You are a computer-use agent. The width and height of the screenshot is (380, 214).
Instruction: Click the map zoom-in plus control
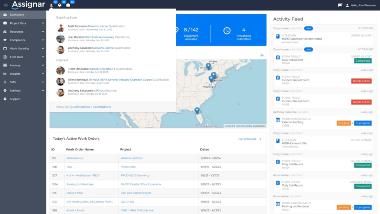[262, 55]
